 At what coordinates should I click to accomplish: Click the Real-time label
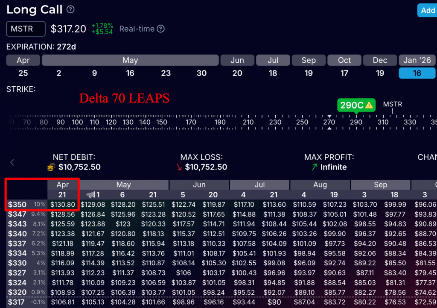[137, 29]
